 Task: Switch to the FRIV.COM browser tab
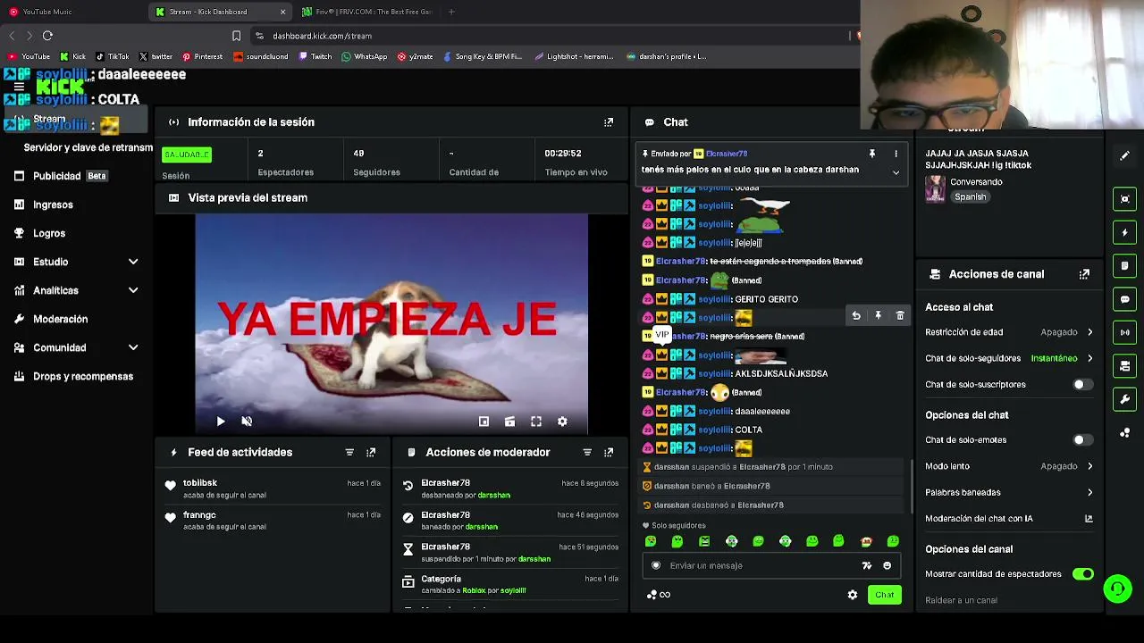point(366,12)
